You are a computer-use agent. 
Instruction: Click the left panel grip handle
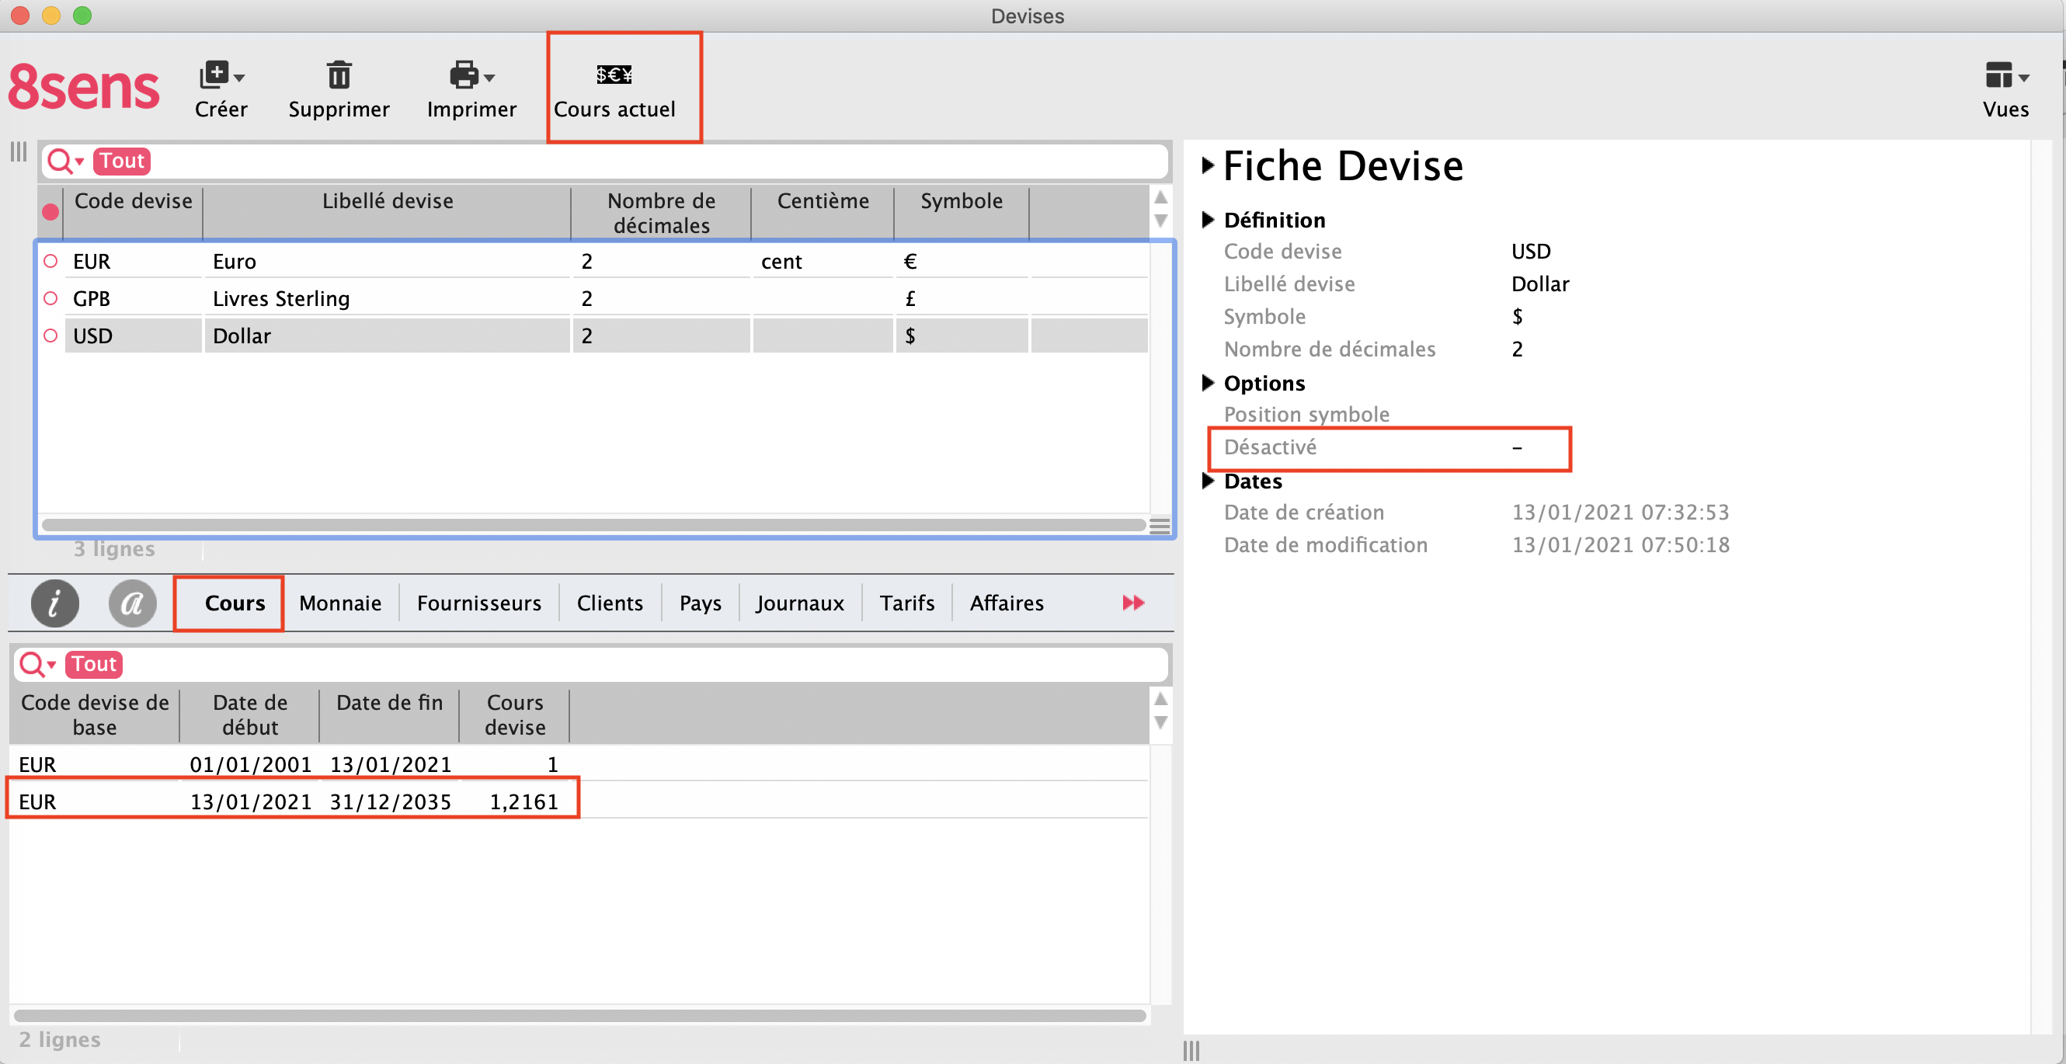19,151
